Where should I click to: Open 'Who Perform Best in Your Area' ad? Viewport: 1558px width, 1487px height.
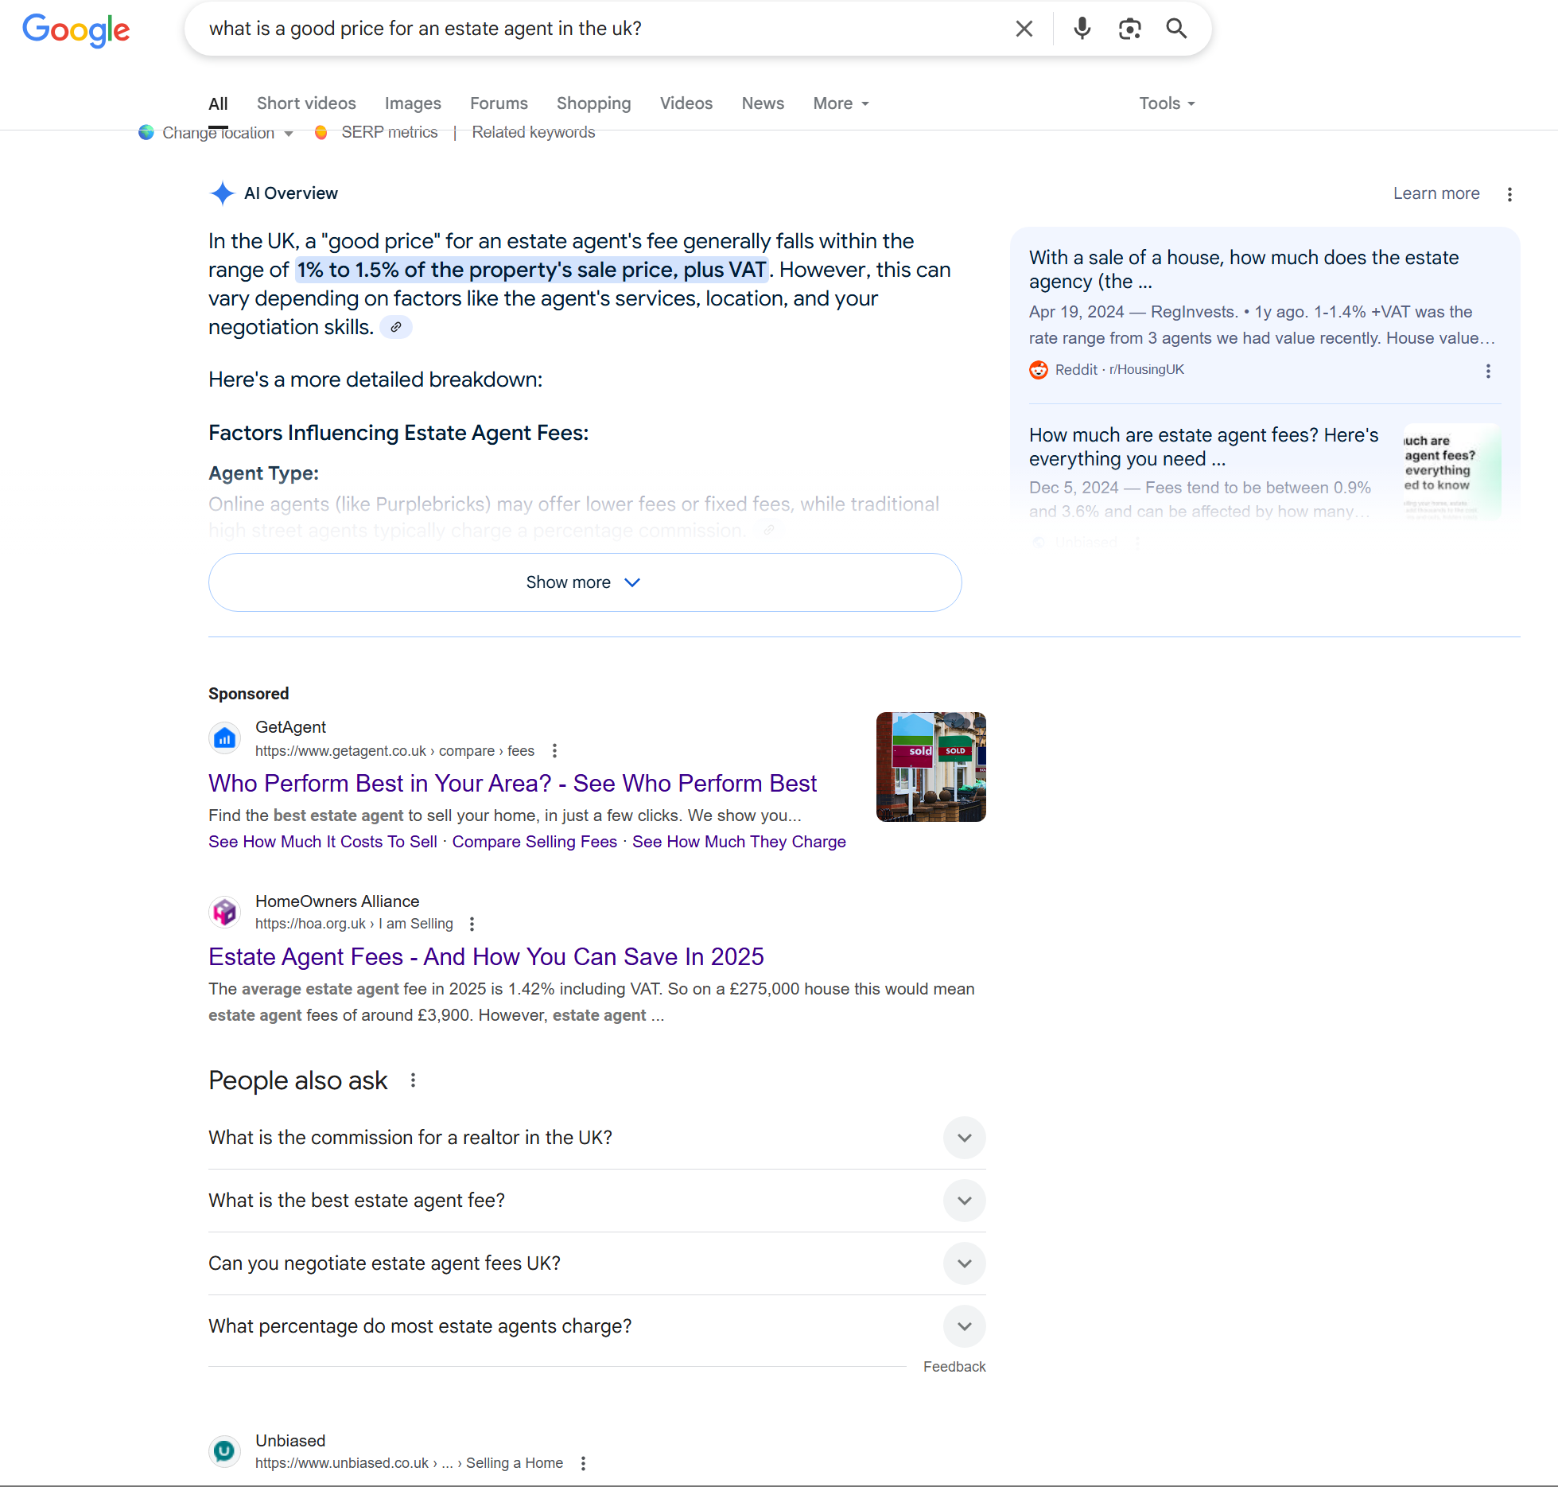coord(512,784)
